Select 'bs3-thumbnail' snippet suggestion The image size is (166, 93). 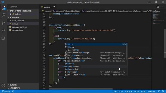tap(95, 55)
